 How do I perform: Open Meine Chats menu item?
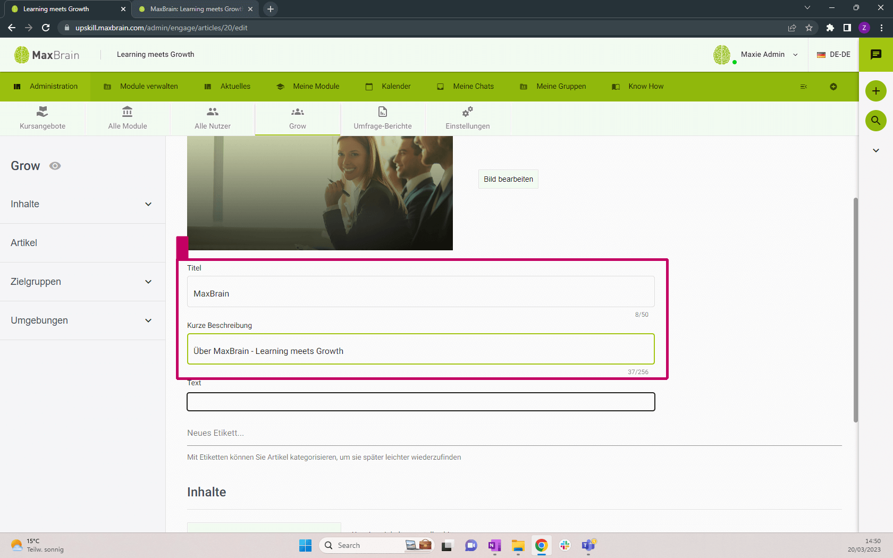point(465,87)
